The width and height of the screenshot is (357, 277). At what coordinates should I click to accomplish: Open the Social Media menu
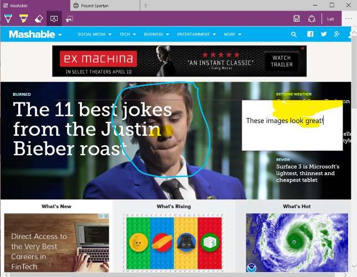[x=94, y=34]
